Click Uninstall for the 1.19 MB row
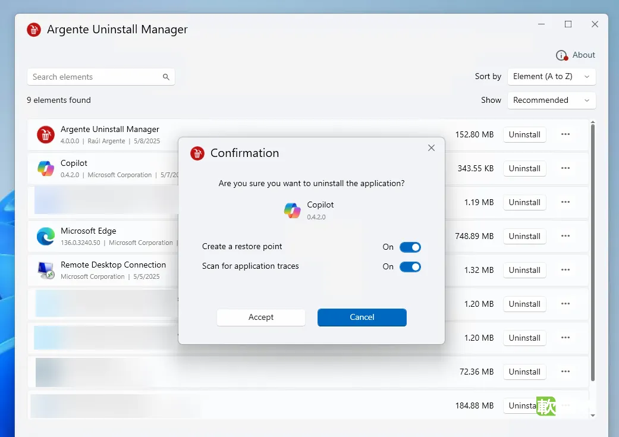The height and width of the screenshot is (437, 619). pyautogui.click(x=524, y=203)
